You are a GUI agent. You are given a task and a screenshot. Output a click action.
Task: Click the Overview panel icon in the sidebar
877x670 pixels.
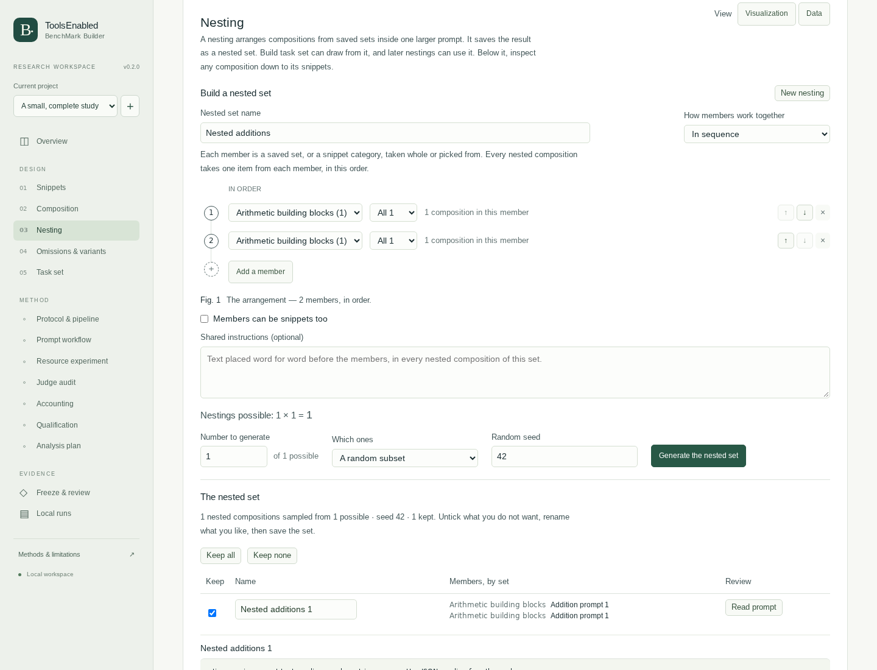click(x=24, y=141)
